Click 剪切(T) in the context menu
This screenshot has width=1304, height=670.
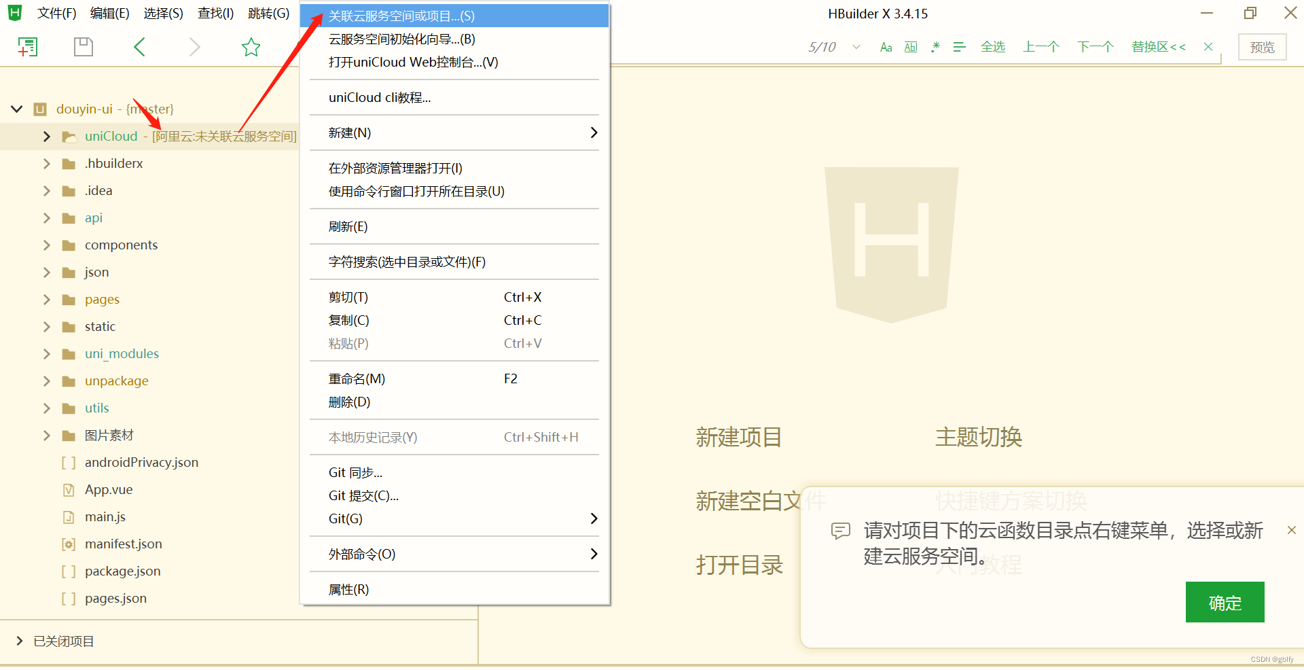coord(454,297)
